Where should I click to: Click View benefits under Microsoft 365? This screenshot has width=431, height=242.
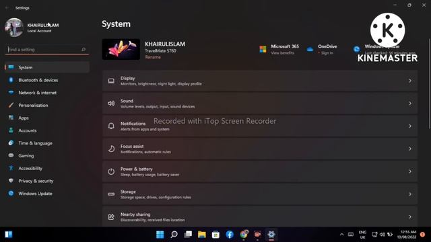click(282, 53)
